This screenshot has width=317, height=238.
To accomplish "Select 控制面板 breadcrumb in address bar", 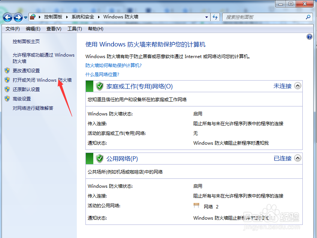I will pos(53,17).
